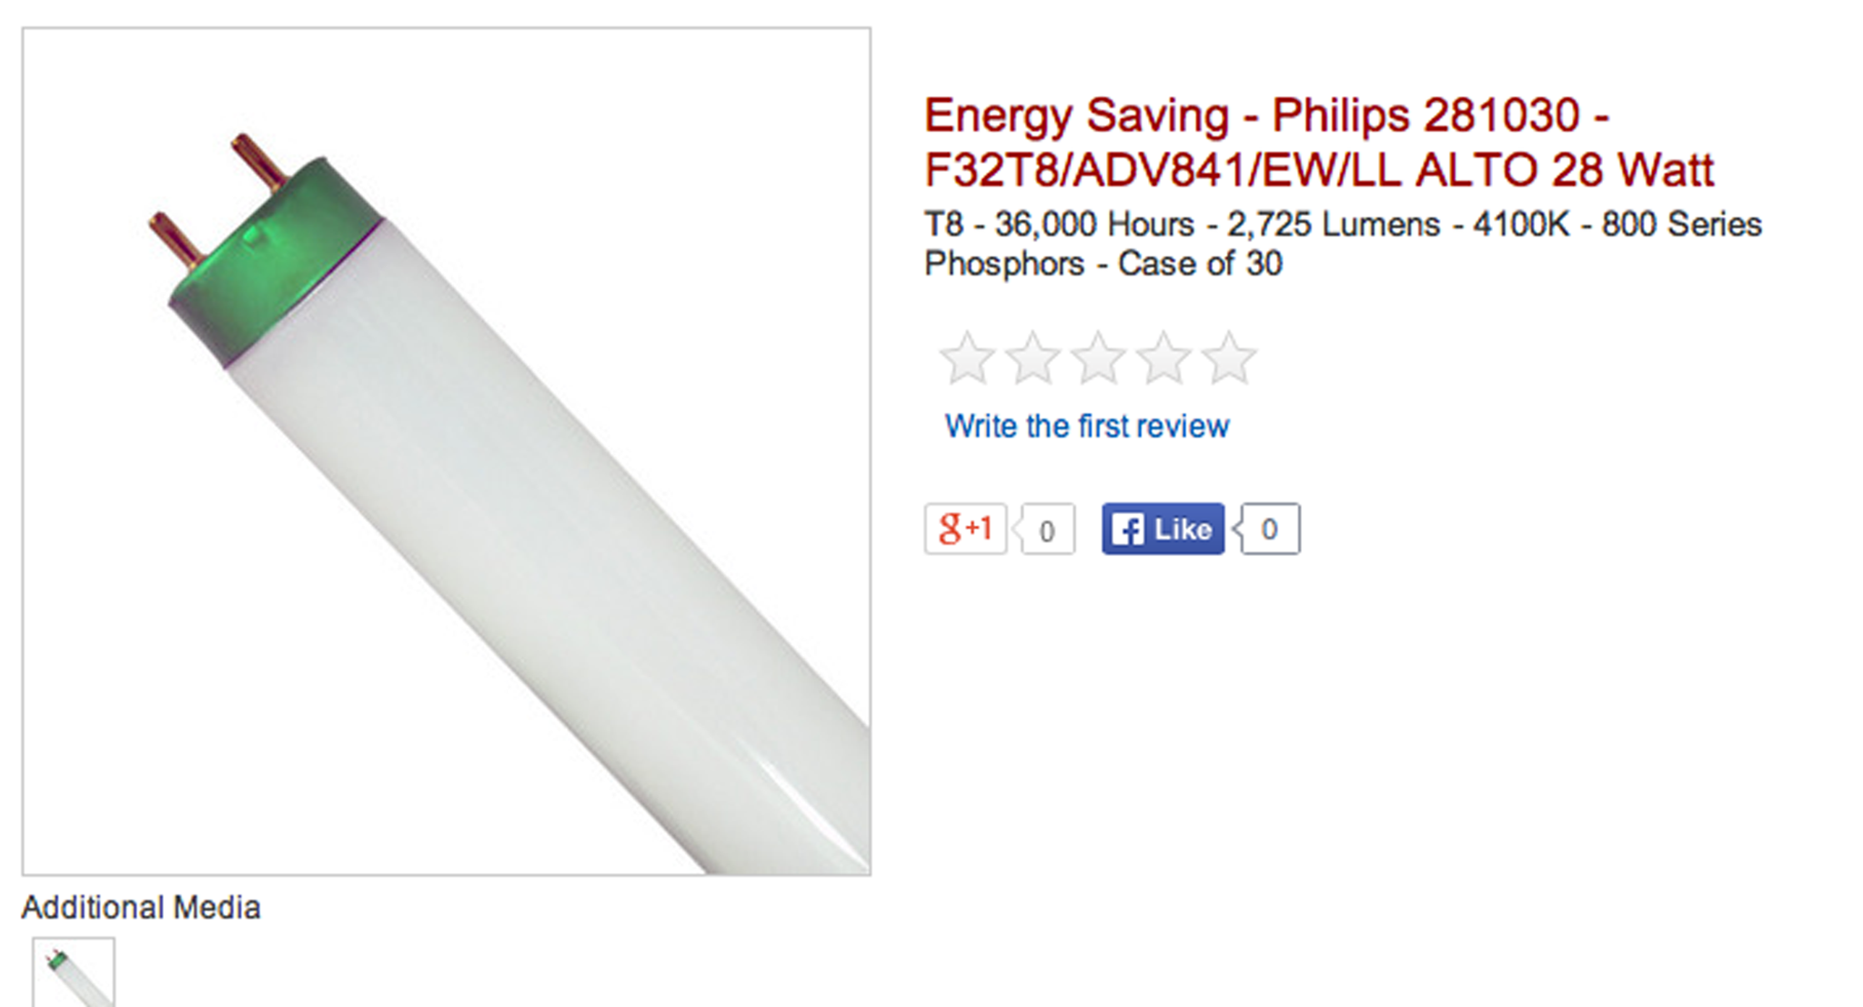This screenshot has width=1863, height=1007.
Task: Open the Write the first review link
Action: [x=1087, y=426]
